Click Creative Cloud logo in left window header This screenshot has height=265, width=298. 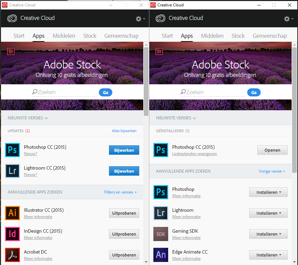pyautogui.click(x=12, y=18)
